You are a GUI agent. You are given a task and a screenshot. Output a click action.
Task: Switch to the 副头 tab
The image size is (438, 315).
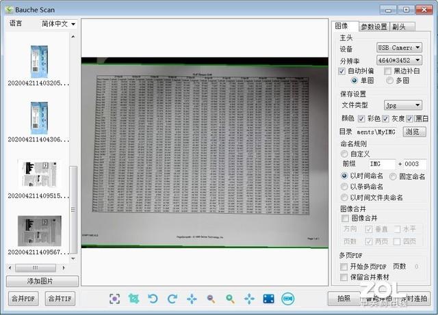pyautogui.click(x=402, y=27)
